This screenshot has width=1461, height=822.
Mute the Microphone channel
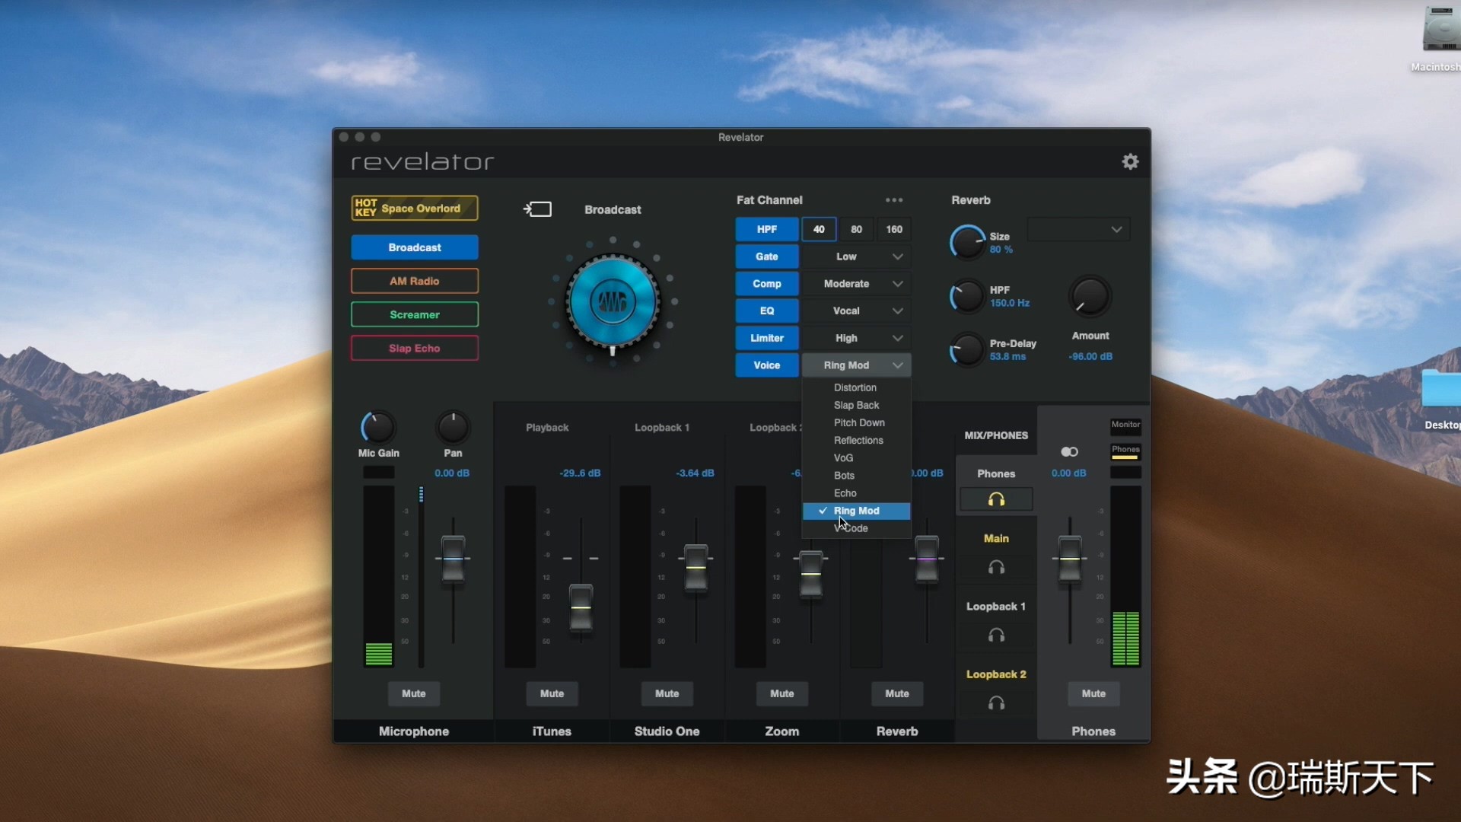(x=413, y=693)
